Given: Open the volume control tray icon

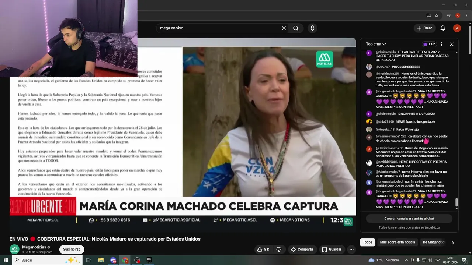Looking at the screenshot, I should 430,260.
